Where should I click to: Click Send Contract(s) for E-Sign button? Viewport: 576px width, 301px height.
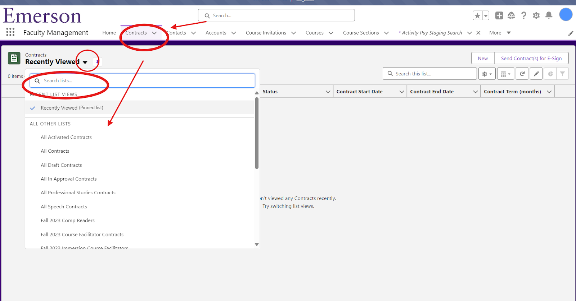[531, 58]
